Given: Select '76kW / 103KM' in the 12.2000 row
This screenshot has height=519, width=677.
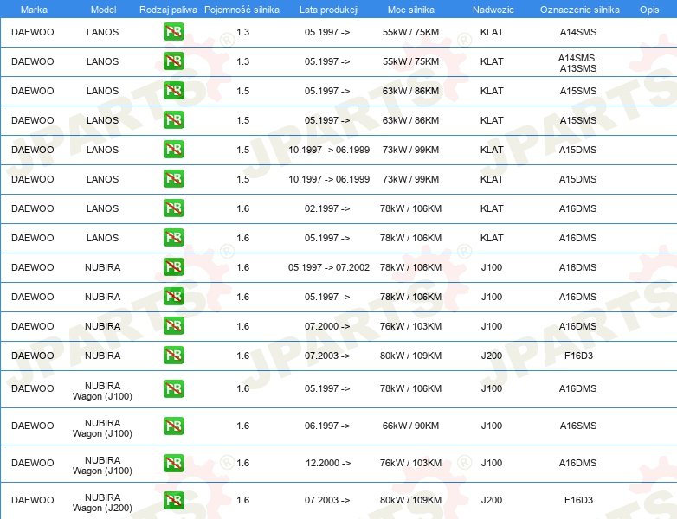Looking at the screenshot, I should pyautogui.click(x=410, y=463).
